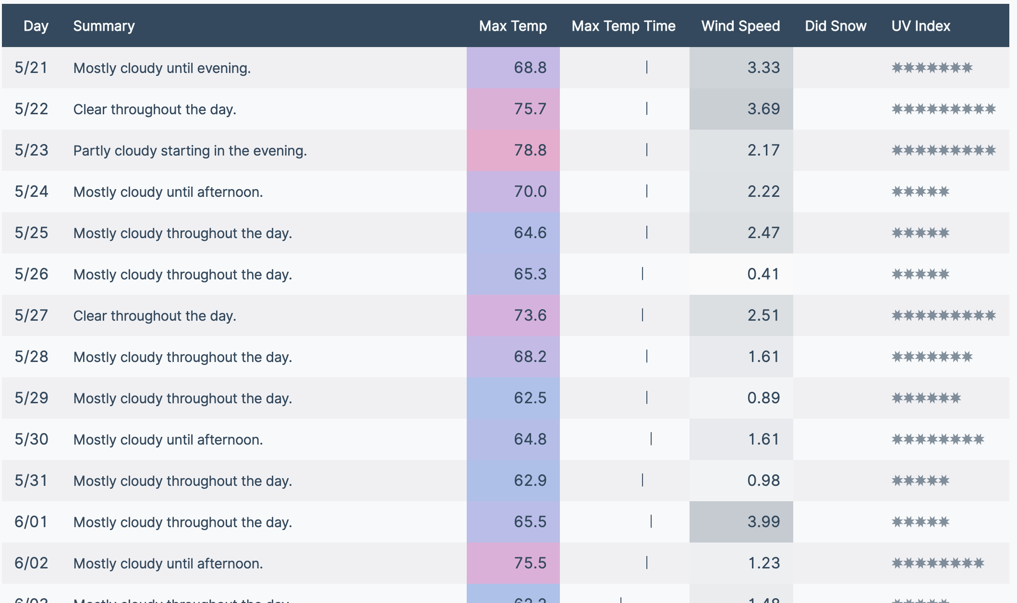Screen dimensions: 1017x603
Task: Click the UV stars in 6/02 row
Action: coord(938,563)
